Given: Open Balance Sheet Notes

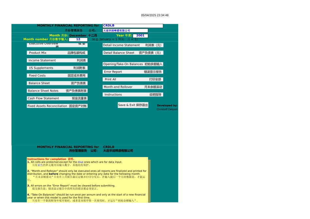Looking at the screenshot, I should (57, 91).
